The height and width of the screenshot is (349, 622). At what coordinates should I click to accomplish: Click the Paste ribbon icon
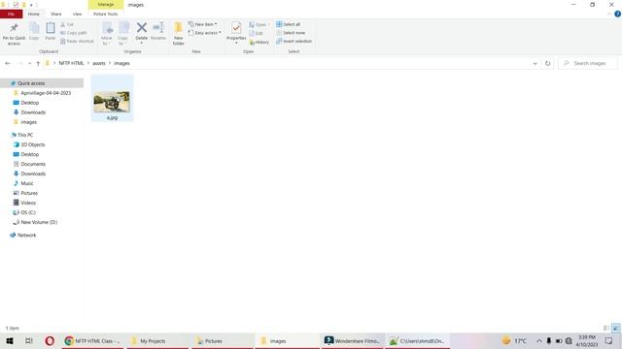coord(51,32)
